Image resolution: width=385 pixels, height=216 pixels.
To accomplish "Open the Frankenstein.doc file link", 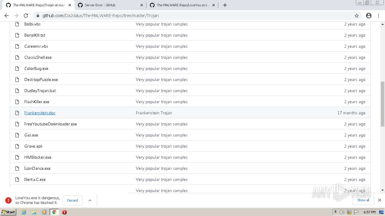I will coord(40,113).
